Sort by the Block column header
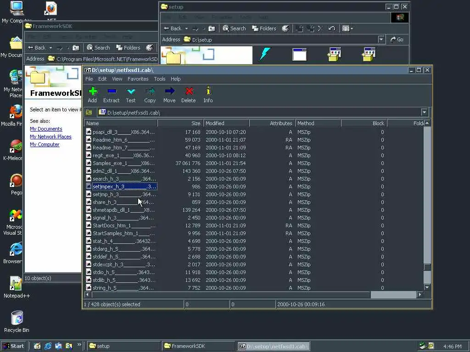 (x=364, y=123)
